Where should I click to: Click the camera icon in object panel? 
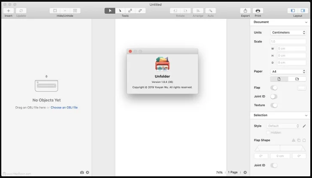tap(82, 172)
